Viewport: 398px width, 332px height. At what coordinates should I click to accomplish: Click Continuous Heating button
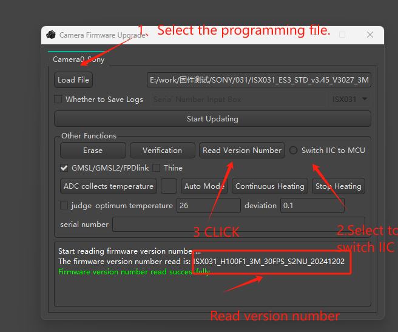coord(270,186)
